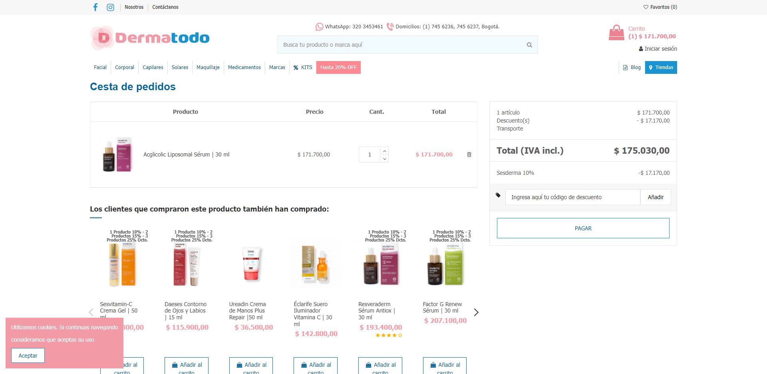The image size is (767, 374).
Task: Add Daeses Contorno de Ojos to cart
Action: (187, 366)
